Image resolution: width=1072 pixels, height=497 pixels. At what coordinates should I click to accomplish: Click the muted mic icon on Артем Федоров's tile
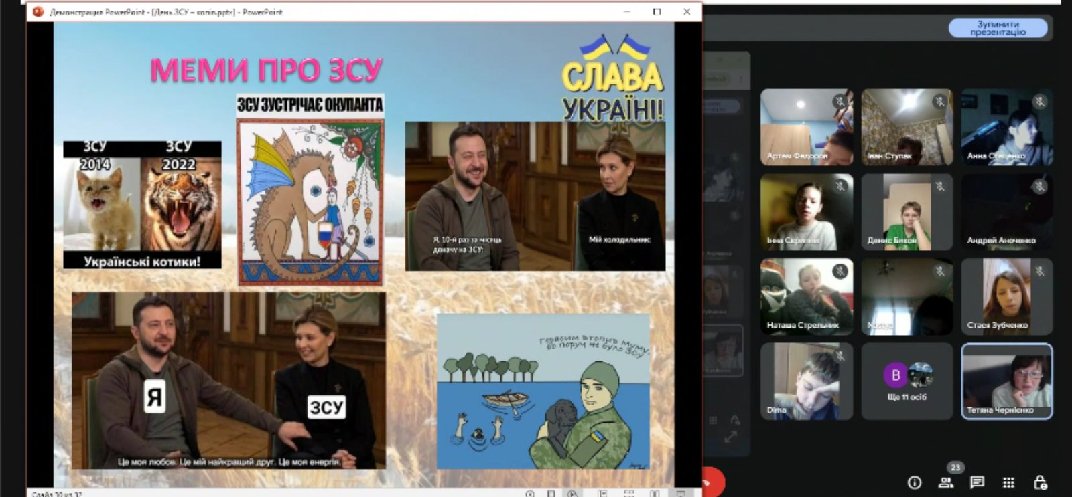(840, 102)
